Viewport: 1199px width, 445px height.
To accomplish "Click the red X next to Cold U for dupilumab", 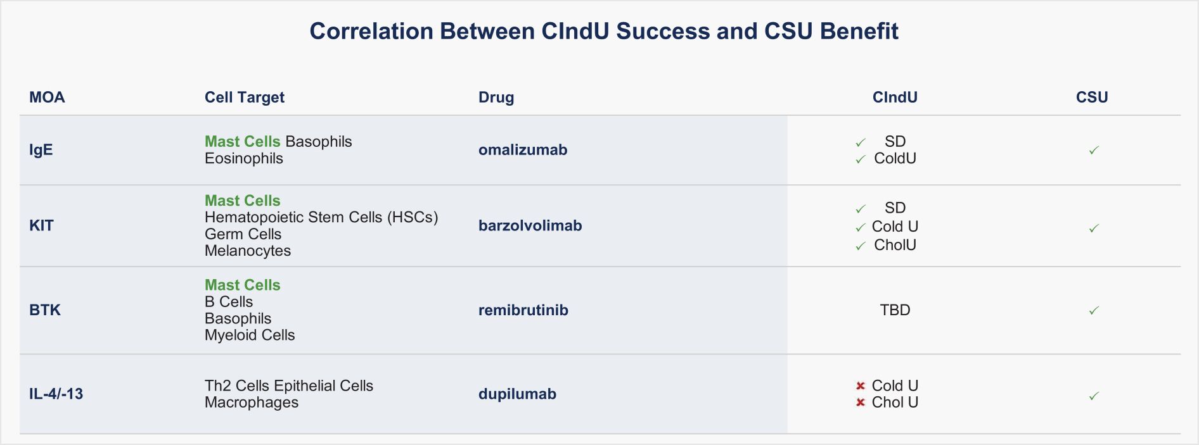I will pyautogui.click(x=860, y=386).
